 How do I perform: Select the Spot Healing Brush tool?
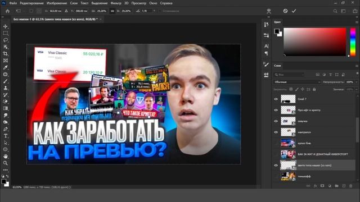(x=6, y=75)
